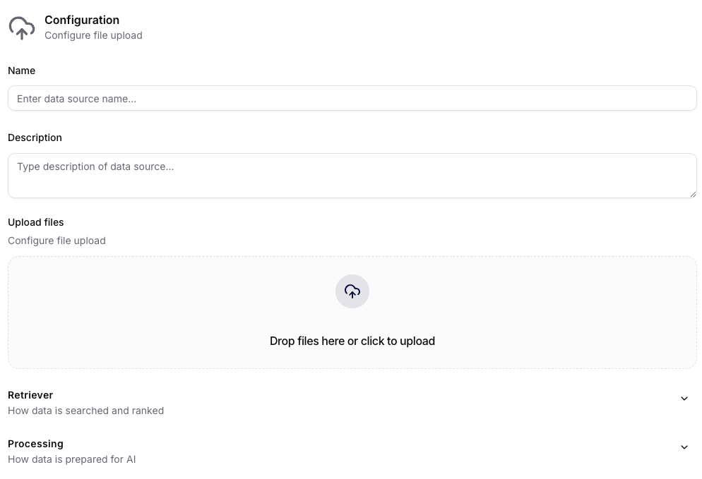Open the upload icon next to Configuration title
The width and height of the screenshot is (702, 479).
(22, 28)
